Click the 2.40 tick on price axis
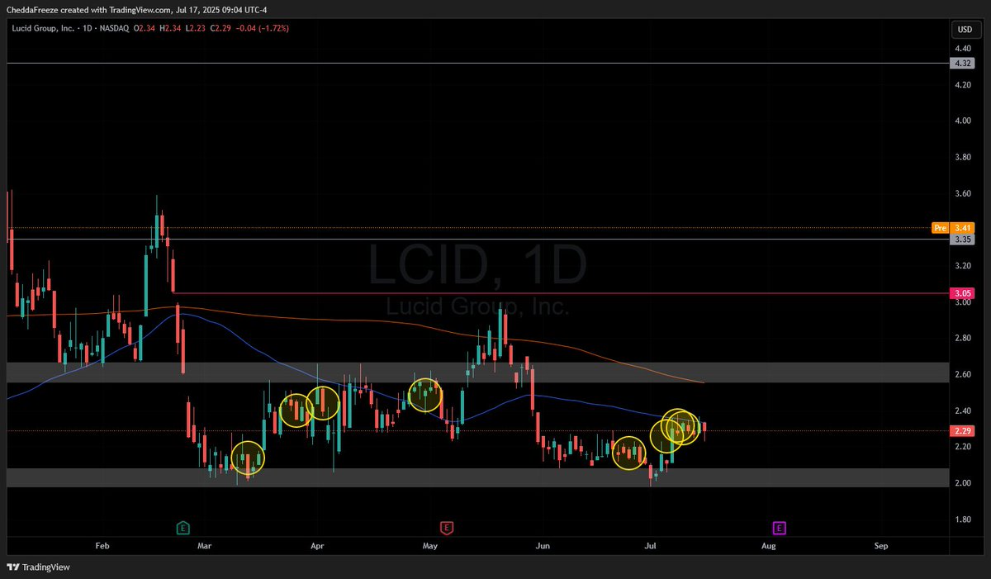This screenshot has height=579, width=991. coord(963,411)
